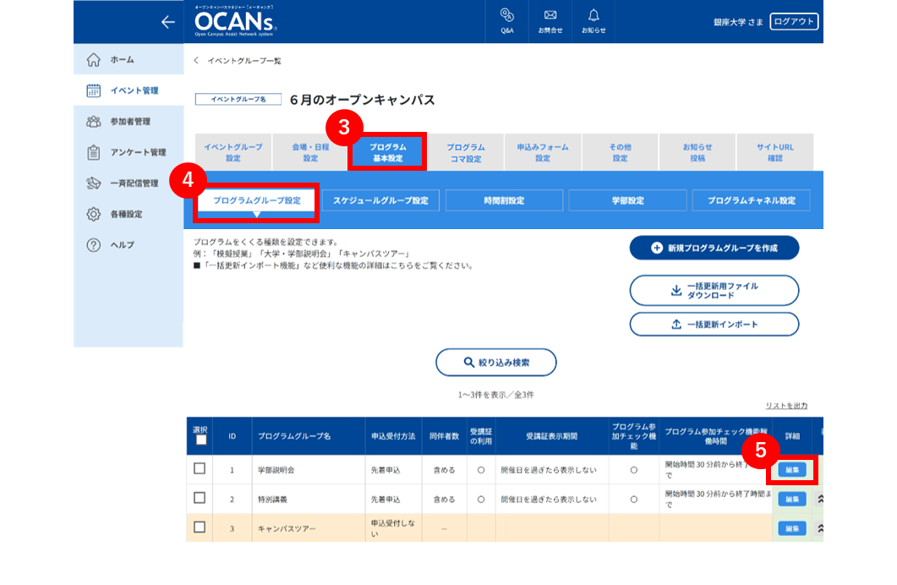Screen dimensions: 897x585
Task: Click the イベント管理 sidebar label
Action: click(x=134, y=90)
